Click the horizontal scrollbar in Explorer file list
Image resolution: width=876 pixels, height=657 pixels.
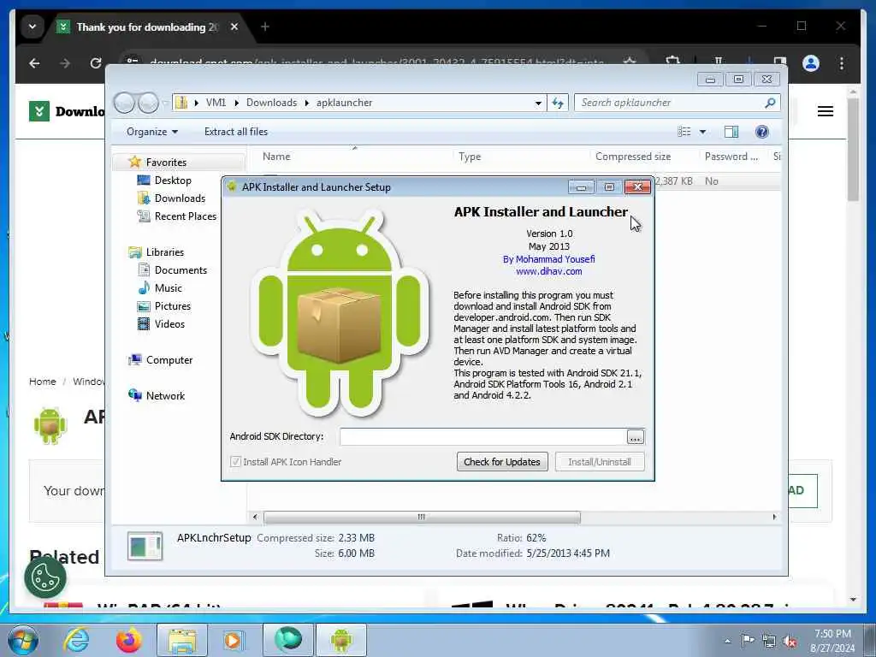click(x=422, y=517)
